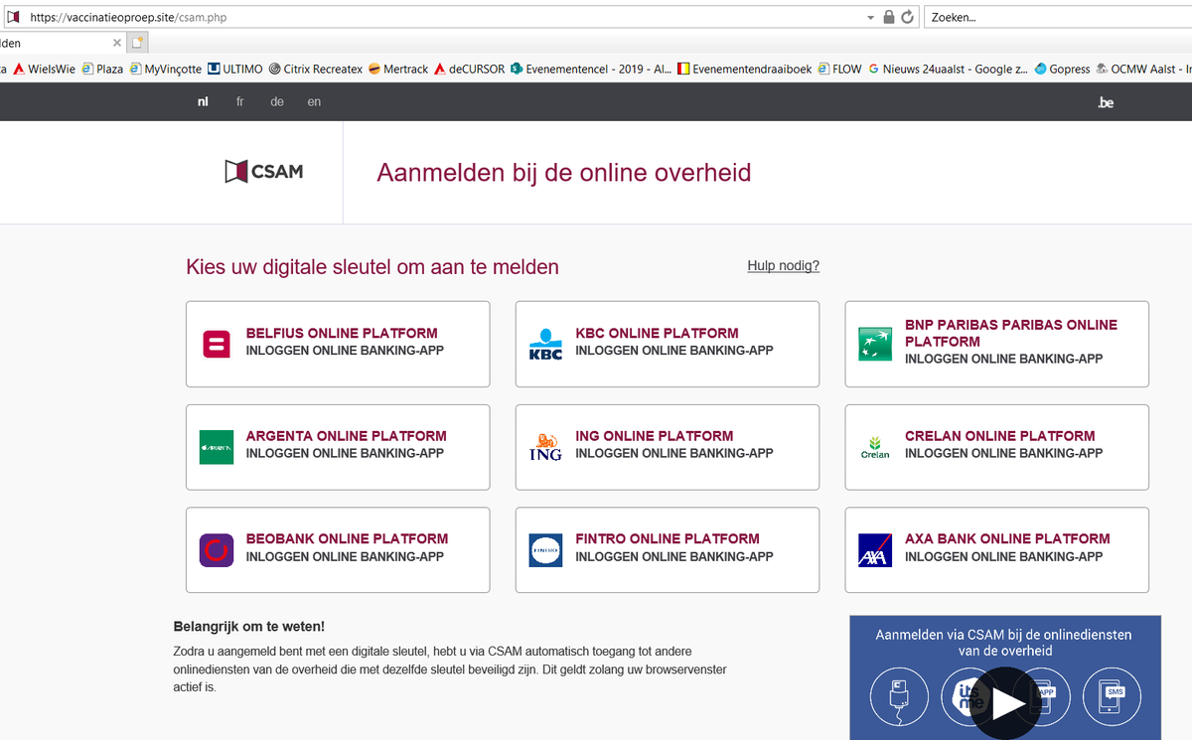1192x740 pixels.
Task: Switch language to nl
Action: 203,102
